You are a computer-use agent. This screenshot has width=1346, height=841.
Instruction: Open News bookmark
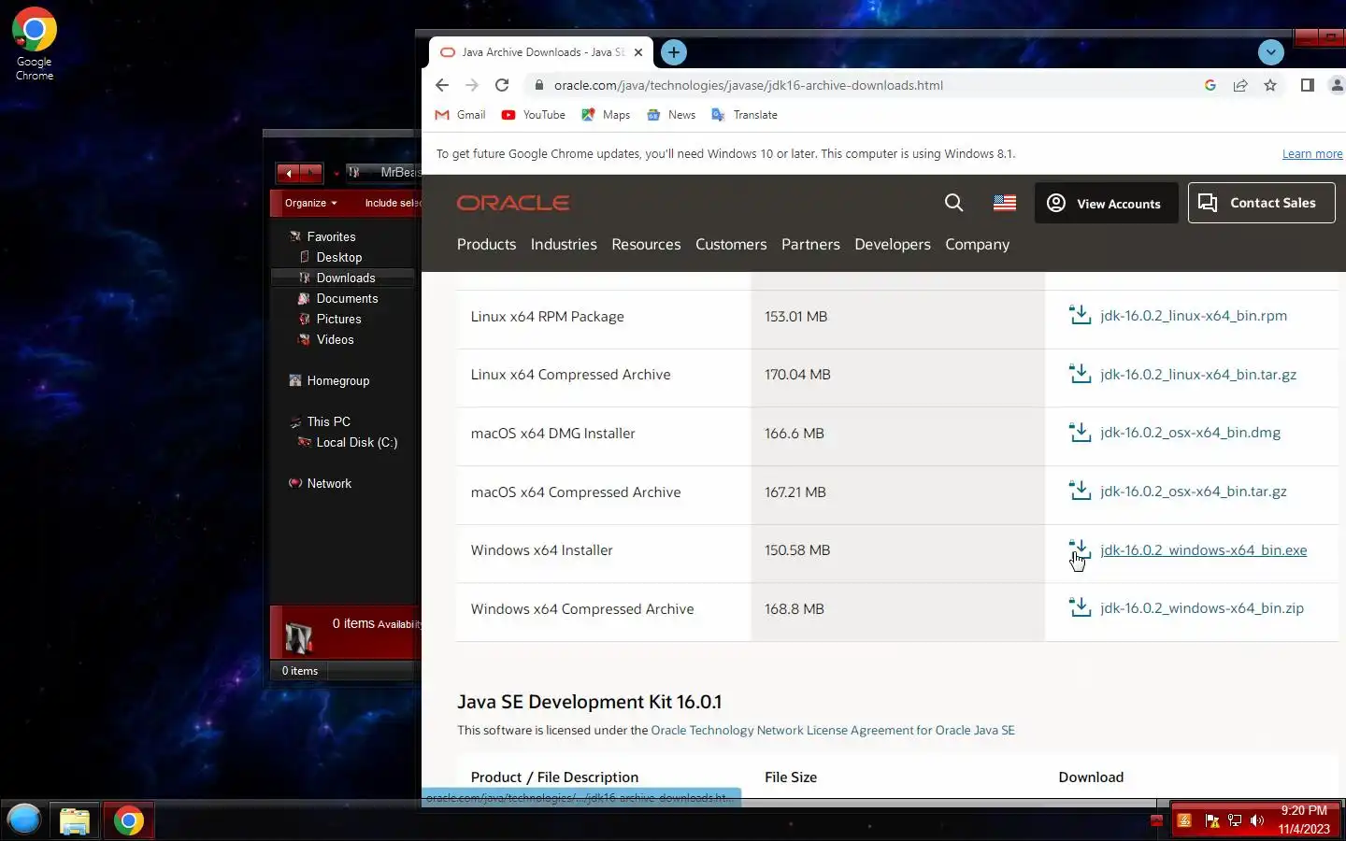671,115
